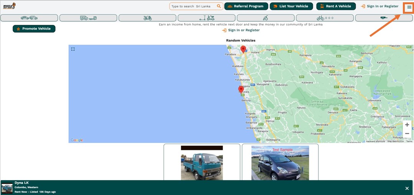Choose the motorcycles category
The height and width of the screenshot is (195, 414).
[147, 18]
